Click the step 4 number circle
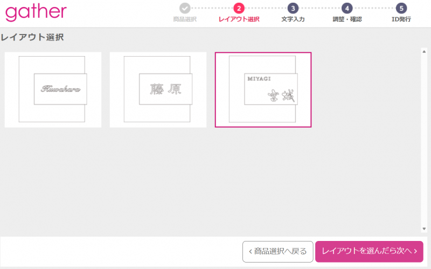 [347, 8]
